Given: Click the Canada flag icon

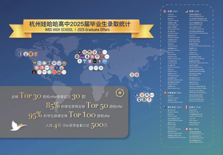Looking at the screenshot, I should (186, 107).
